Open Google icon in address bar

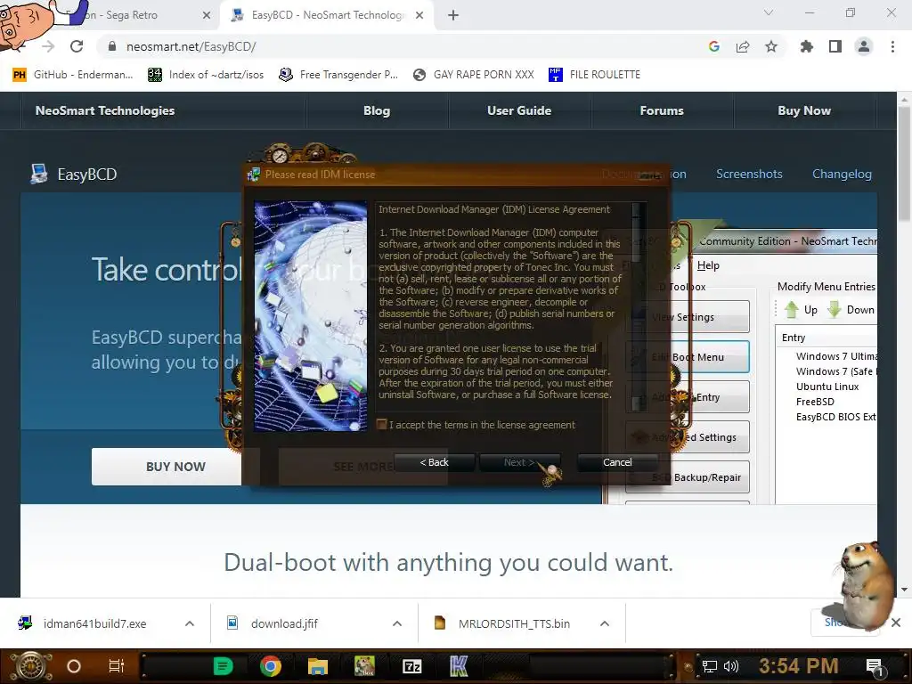click(x=713, y=46)
